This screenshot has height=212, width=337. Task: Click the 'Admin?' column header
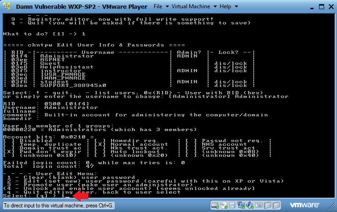pyautogui.click(x=189, y=52)
